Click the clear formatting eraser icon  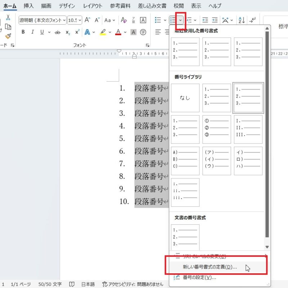[x=123, y=20]
